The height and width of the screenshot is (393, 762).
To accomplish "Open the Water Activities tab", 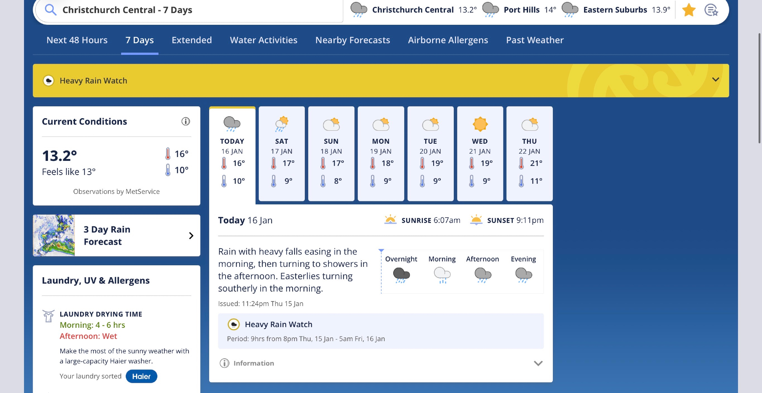I will [263, 40].
